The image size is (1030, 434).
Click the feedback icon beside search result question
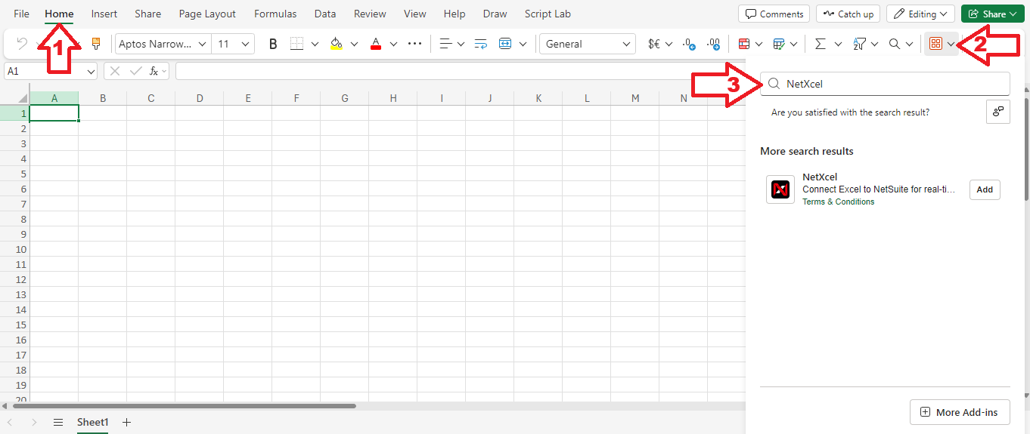click(998, 112)
